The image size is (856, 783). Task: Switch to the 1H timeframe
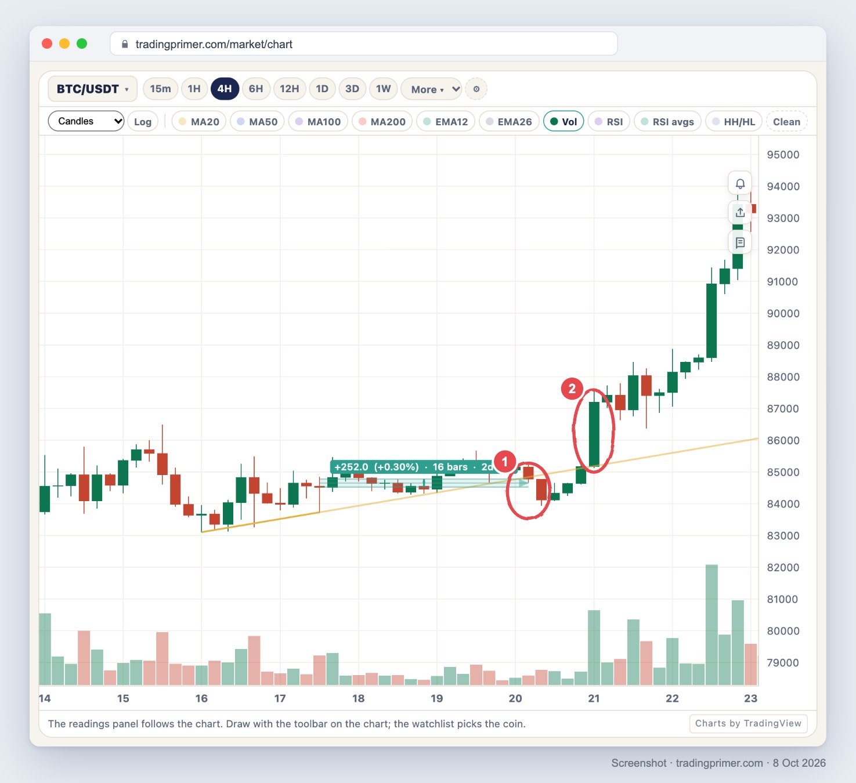[x=194, y=89]
